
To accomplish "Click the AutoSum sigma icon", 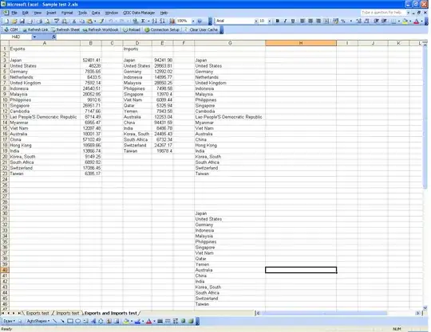I will pyautogui.click(x=143, y=21).
